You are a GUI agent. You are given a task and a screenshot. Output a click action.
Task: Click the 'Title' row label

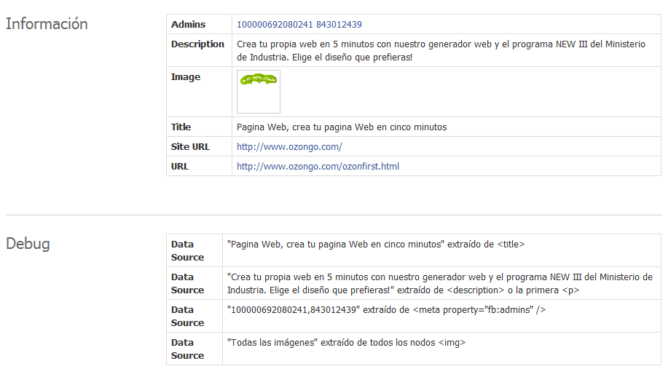pos(181,127)
